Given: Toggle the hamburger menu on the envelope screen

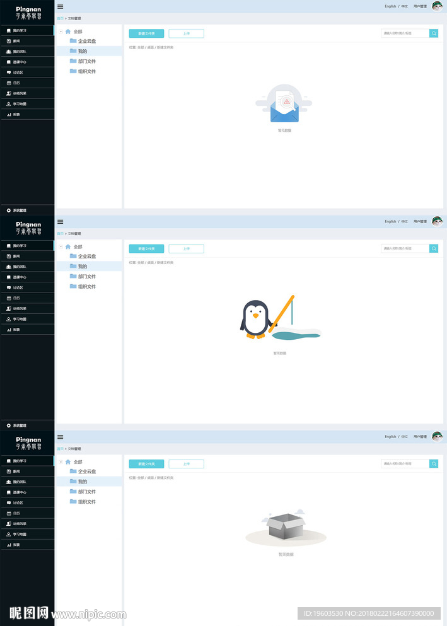Looking at the screenshot, I should (x=61, y=6).
